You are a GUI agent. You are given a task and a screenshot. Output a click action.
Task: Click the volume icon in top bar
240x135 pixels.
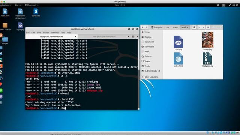point(233,5)
